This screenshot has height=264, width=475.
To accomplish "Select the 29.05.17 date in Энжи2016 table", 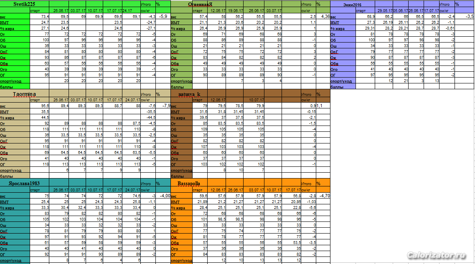I will (384, 10).
